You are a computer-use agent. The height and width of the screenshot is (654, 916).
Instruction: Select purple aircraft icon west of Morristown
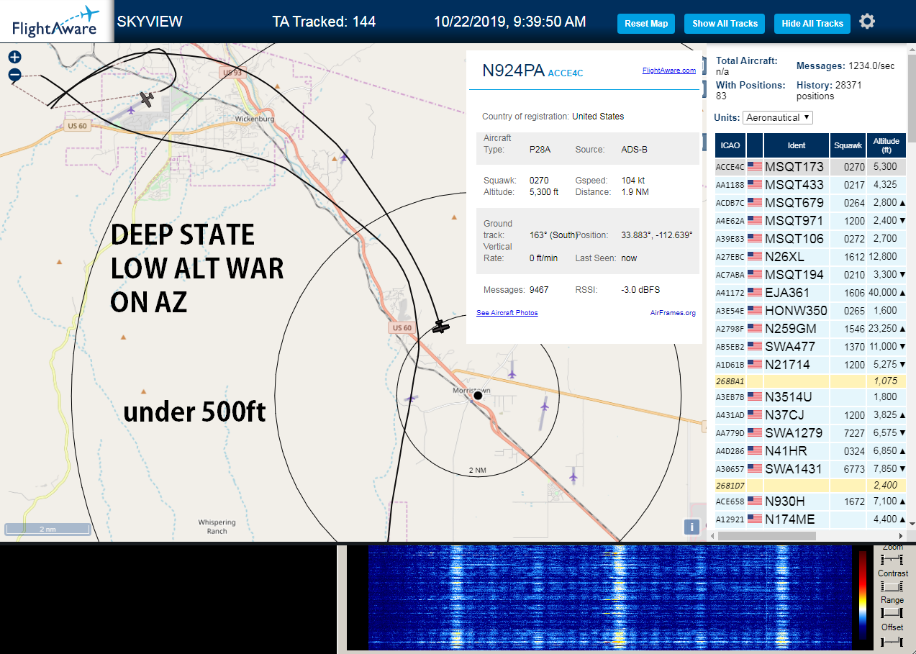click(411, 398)
